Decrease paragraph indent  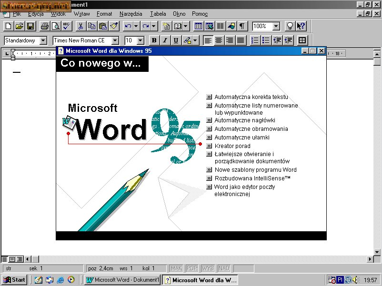[x=277, y=40]
